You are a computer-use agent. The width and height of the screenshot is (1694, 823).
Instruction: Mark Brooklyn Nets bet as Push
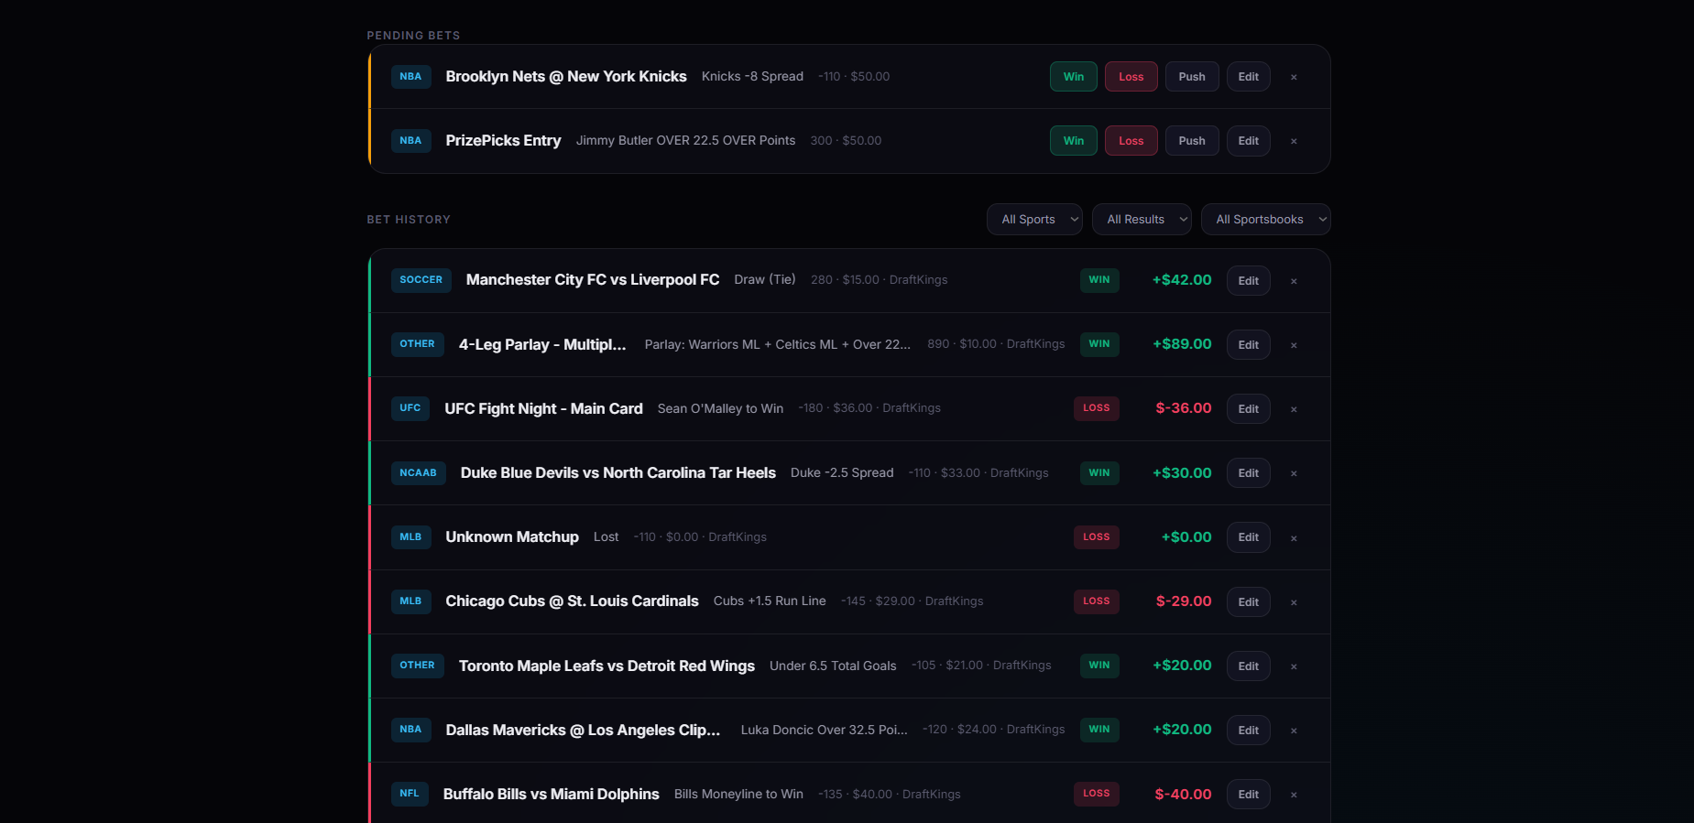[x=1192, y=77]
